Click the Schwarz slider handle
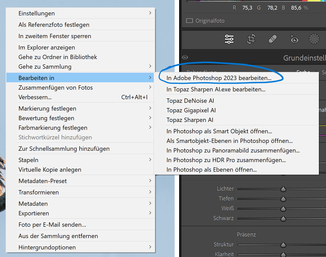This screenshot has height=257, width=326. [283, 219]
